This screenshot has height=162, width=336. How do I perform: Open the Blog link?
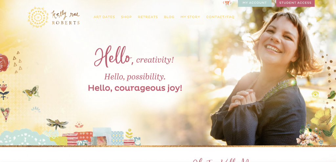[169, 17]
